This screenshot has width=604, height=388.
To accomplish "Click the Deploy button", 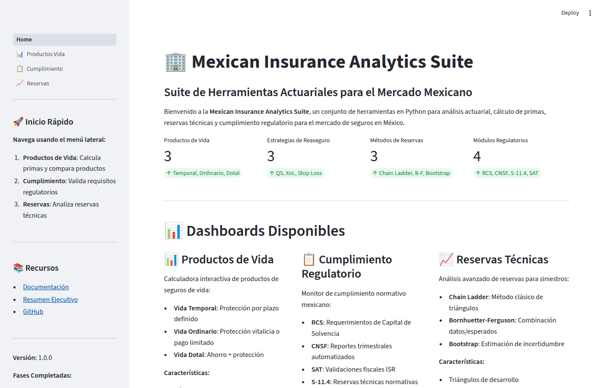I will 570,13.
